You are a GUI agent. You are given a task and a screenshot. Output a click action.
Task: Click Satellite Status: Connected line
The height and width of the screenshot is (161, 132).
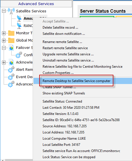coord(62,101)
